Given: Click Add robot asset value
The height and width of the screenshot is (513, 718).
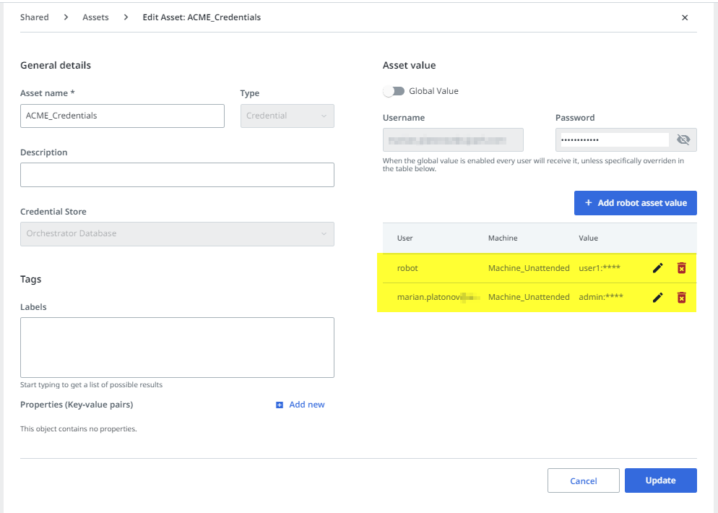Looking at the screenshot, I should coord(635,203).
